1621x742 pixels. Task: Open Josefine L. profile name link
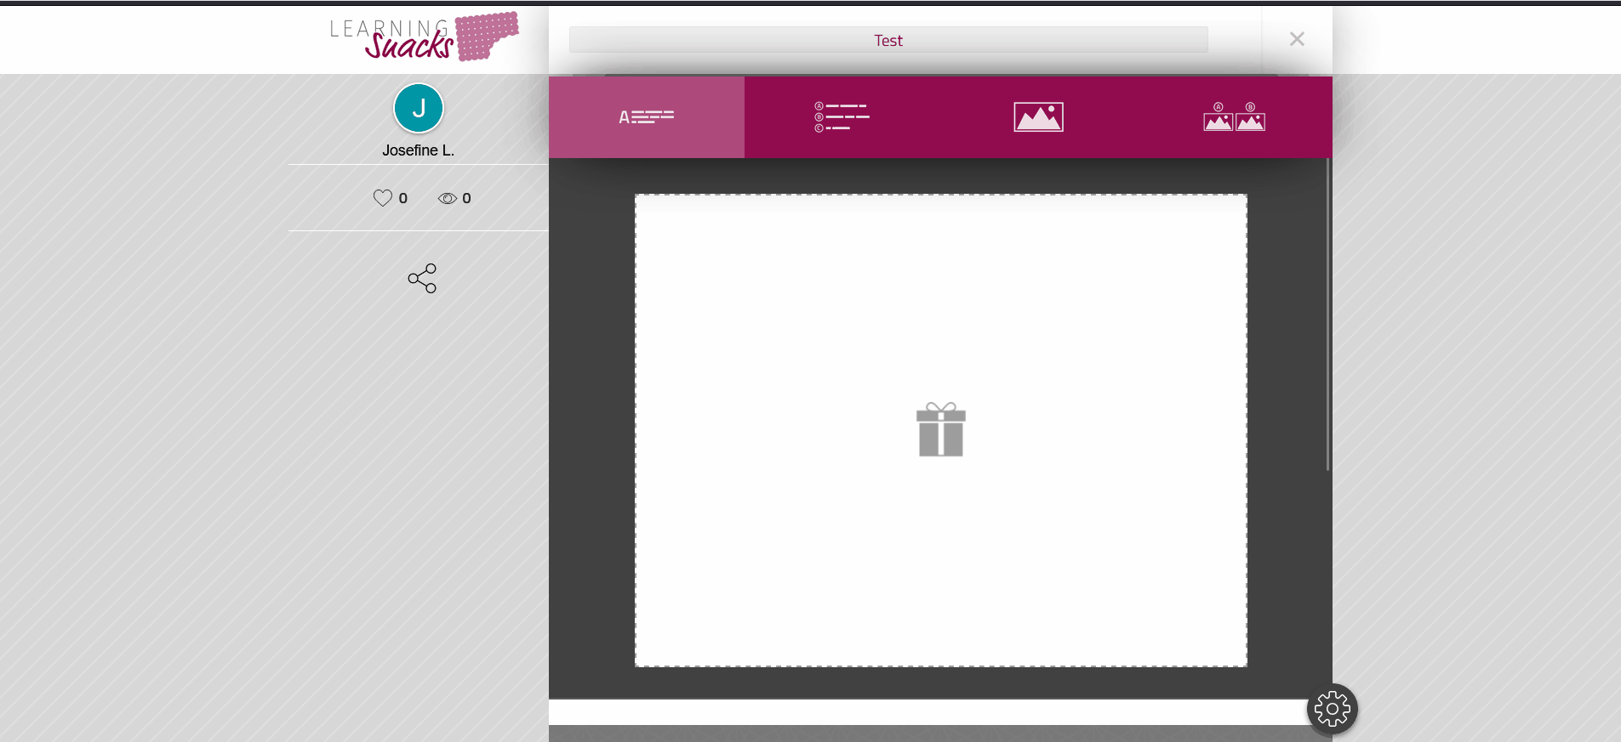419,150
